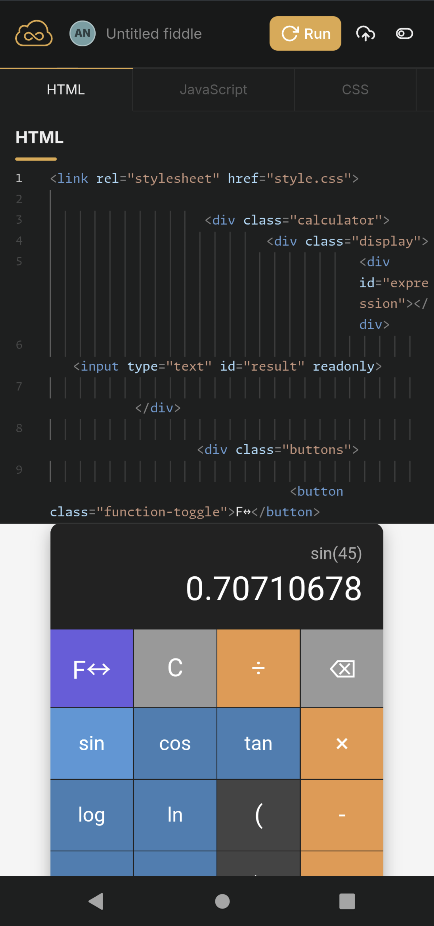Tap the Android back navigation icon
The height and width of the screenshot is (926, 434).
point(96,901)
